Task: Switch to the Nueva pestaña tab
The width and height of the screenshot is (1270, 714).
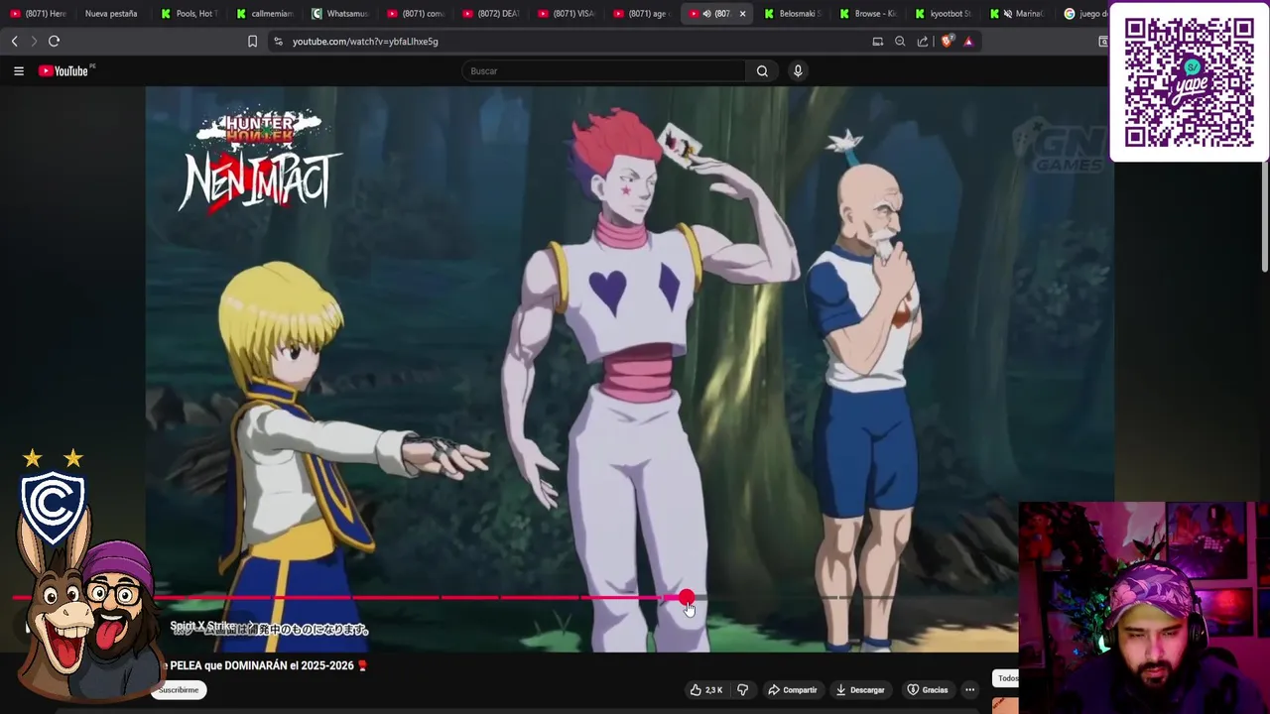Action: tap(110, 14)
